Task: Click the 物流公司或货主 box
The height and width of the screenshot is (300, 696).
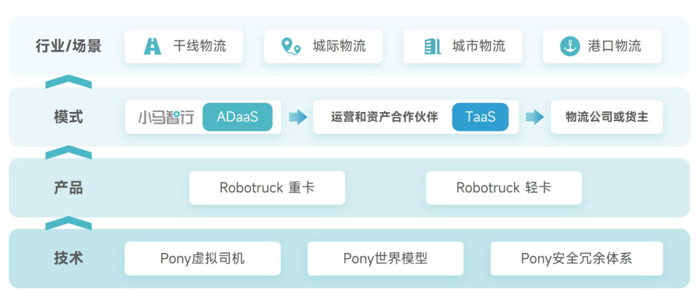Action: pyautogui.click(x=607, y=117)
